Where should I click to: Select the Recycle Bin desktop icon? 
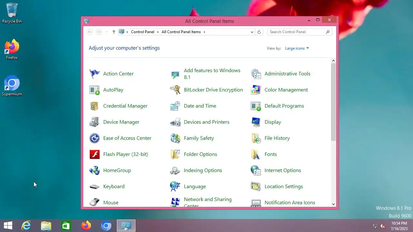tap(12, 13)
